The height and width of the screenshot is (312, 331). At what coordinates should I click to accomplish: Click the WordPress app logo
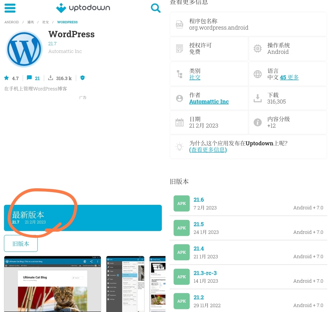24,49
